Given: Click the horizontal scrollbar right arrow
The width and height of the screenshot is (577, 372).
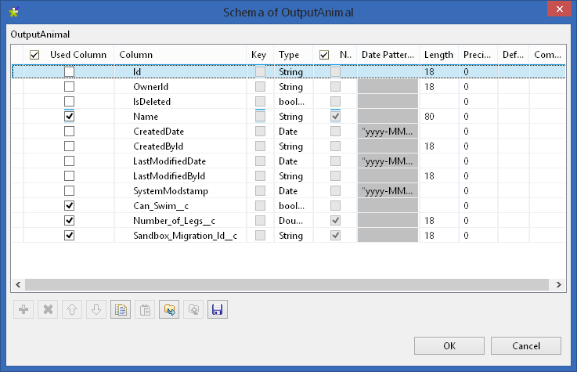Looking at the screenshot, I should pyautogui.click(x=559, y=284).
